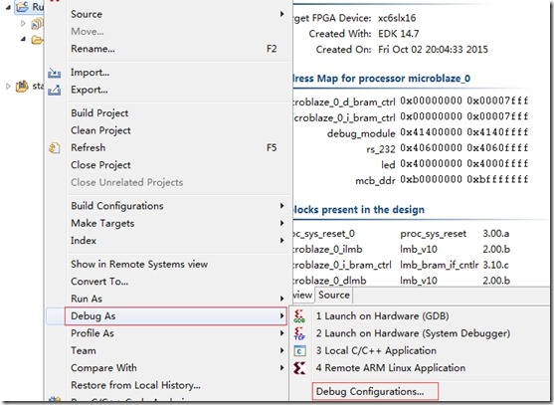Choose Launch on Hardware (System Debugger) icon
554x405 pixels.
299,333
